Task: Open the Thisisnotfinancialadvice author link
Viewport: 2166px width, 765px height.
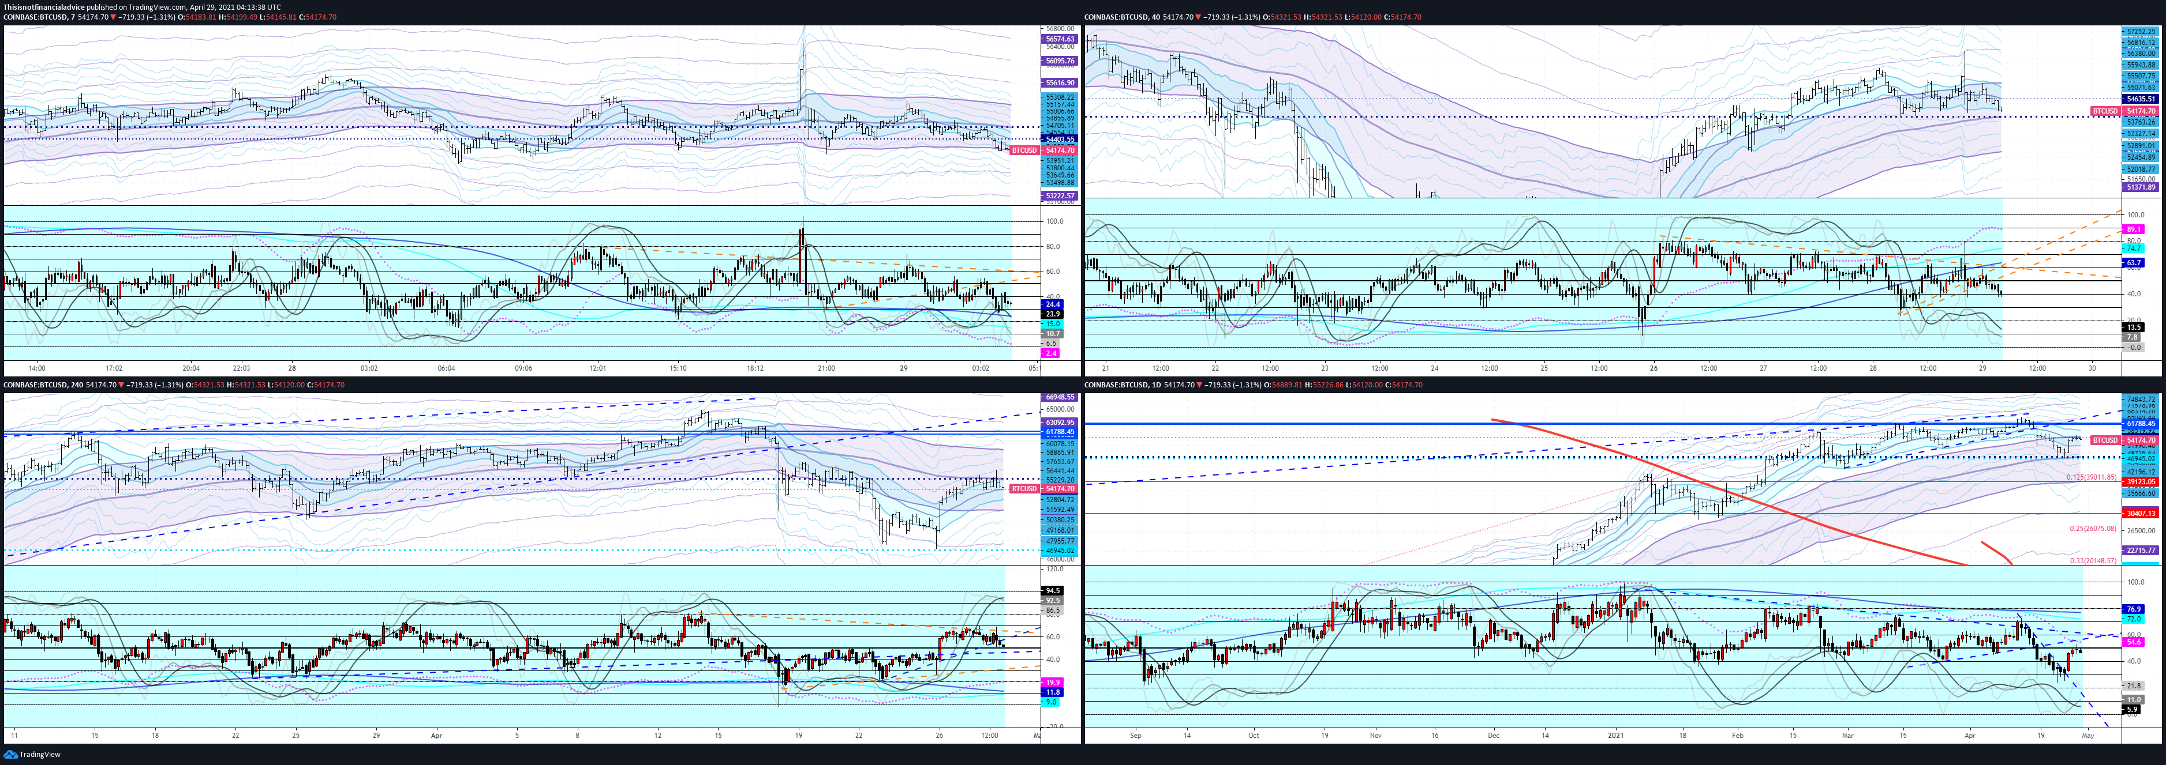Action: [44, 7]
